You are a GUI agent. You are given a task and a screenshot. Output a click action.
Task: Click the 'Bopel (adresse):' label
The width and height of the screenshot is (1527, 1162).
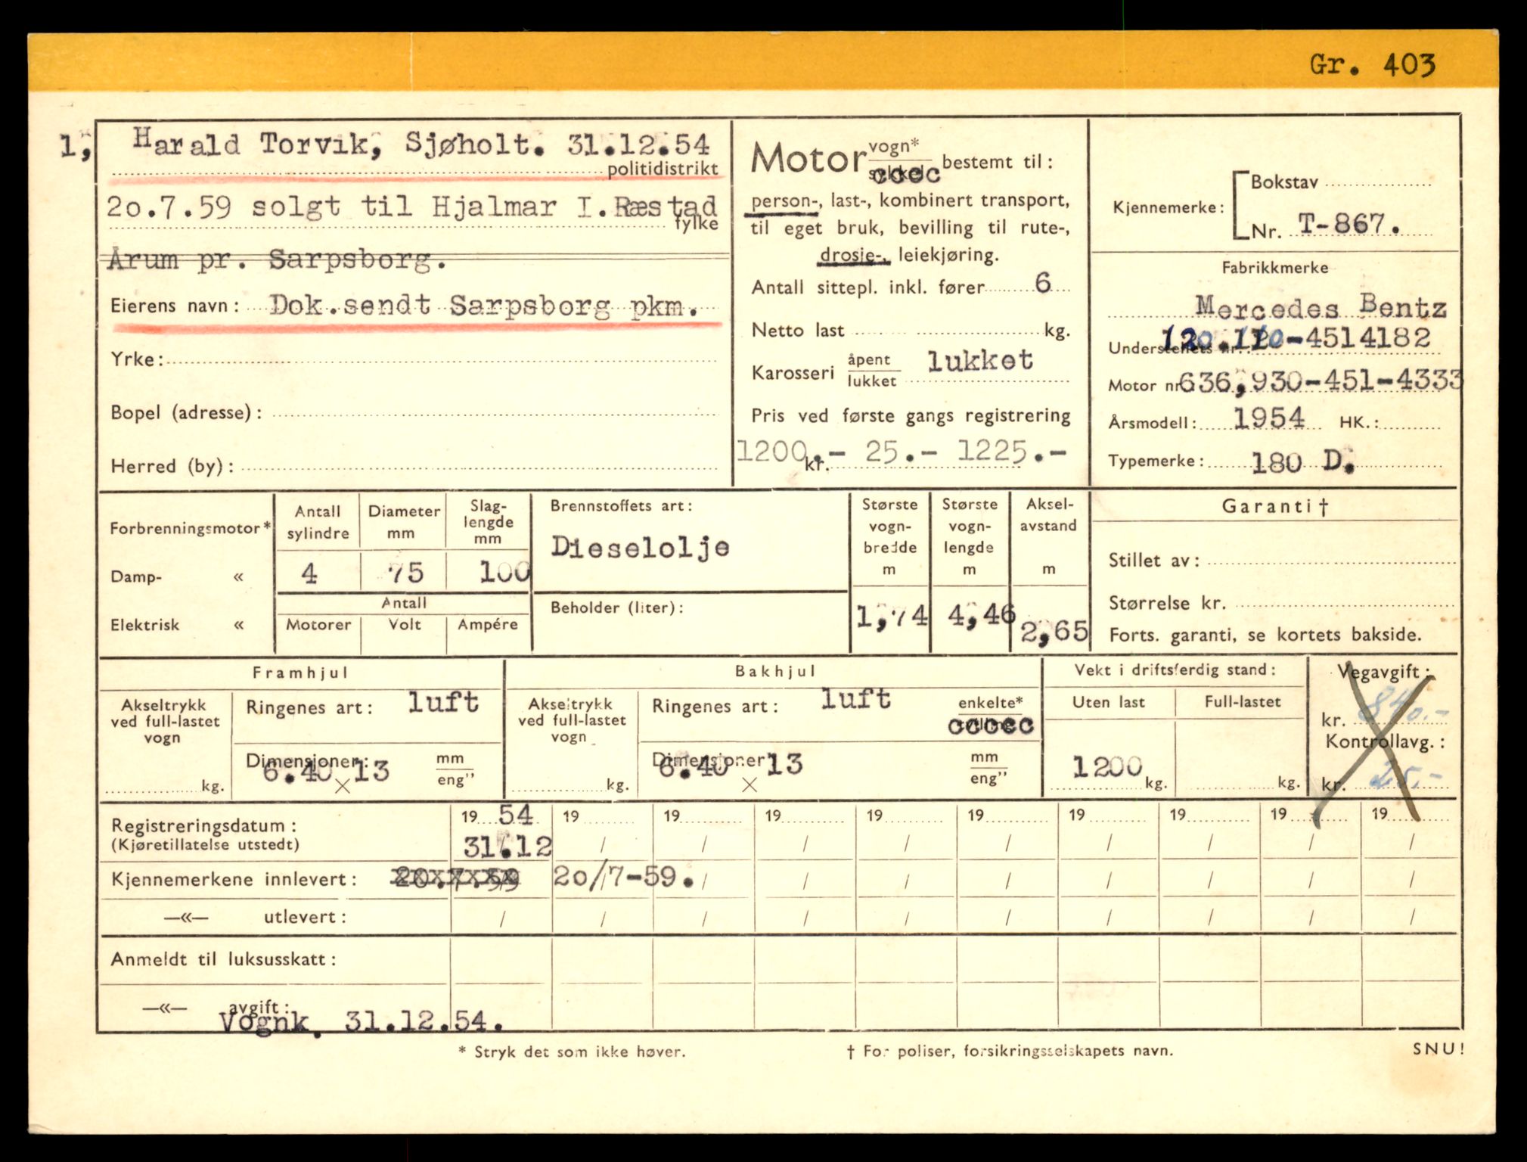pyautogui.click(x=186, y=412)
